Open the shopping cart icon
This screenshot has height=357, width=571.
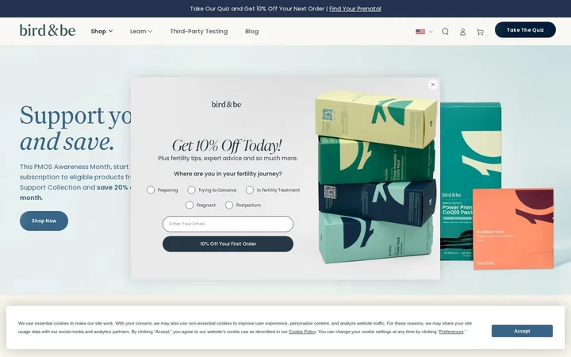[x=480, y=32]
